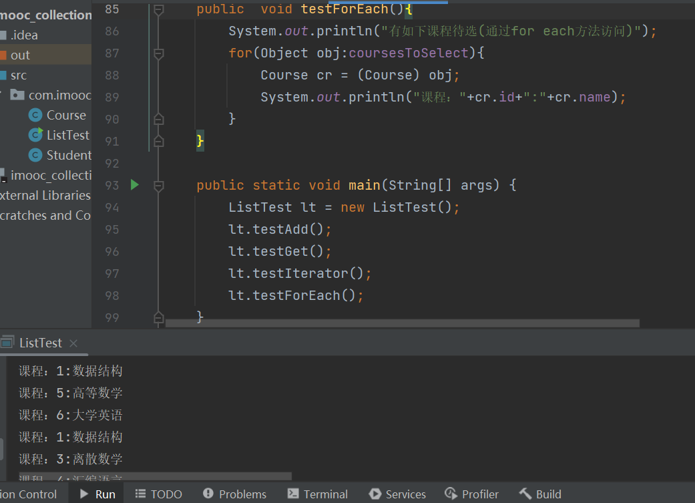Viewport: 695px width, 503px height.
Task: Open the Terminal tool window
Action: 318,494
